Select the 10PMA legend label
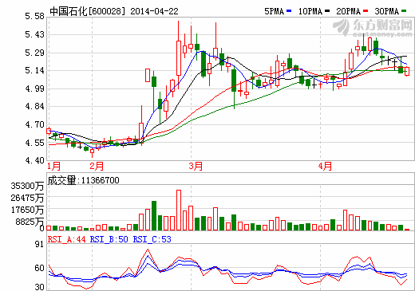Image resolution: width=415 pixels, height=291 pixels. click(310, 11)
